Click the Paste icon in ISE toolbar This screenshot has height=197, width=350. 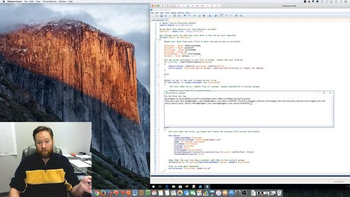click(x=174, y=16)
